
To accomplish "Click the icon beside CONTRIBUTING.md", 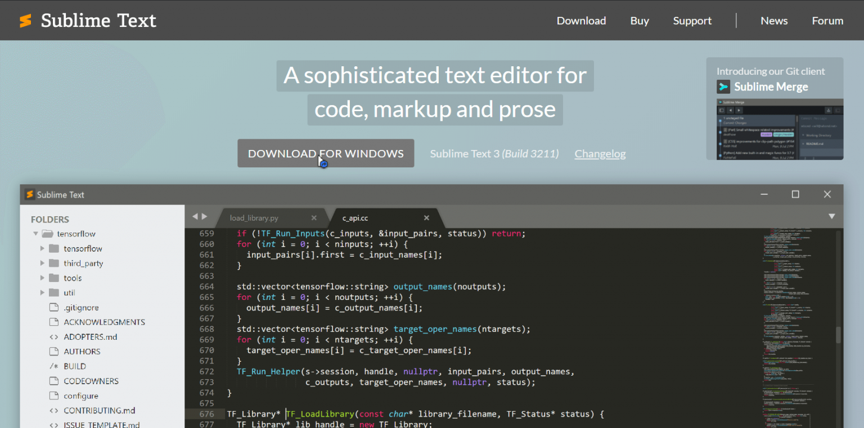I will (x=53, y=410).
